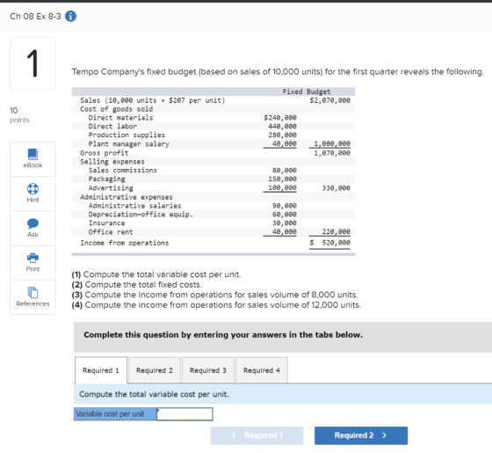Click instruction (4) about 12,000 units

pos(216,305)
